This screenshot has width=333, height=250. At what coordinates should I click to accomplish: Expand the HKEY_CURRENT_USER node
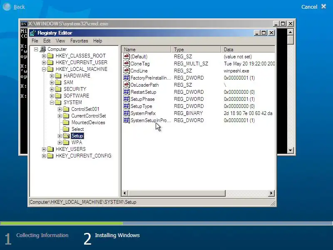pos(44,62)
